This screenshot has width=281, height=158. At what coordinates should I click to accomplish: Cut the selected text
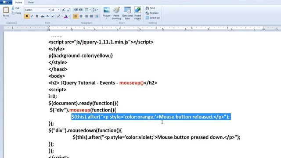(x=16, y=8)
